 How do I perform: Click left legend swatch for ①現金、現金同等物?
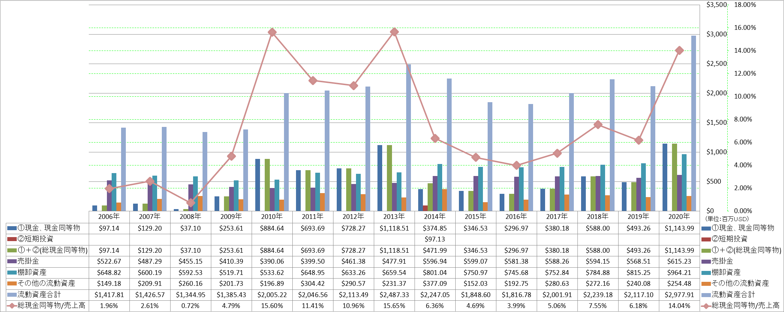12,228
